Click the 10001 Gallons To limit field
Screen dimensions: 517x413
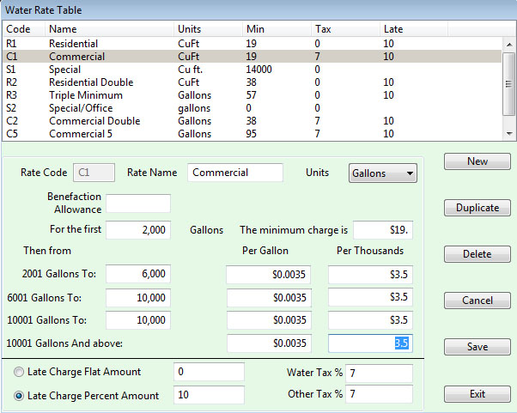pos(138,320)
